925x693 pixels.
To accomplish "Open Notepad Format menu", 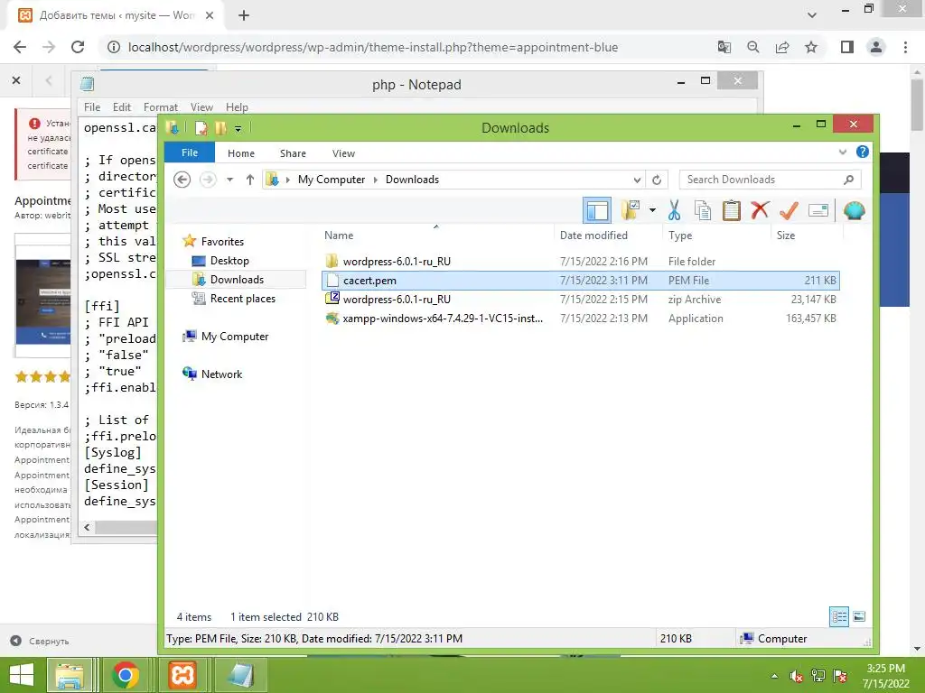I will tap(161, 107).
